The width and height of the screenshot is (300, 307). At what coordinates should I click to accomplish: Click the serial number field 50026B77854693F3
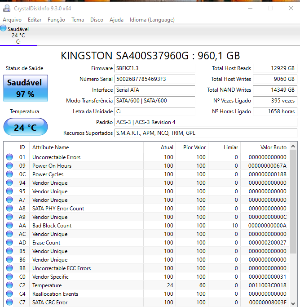point(154,79)
